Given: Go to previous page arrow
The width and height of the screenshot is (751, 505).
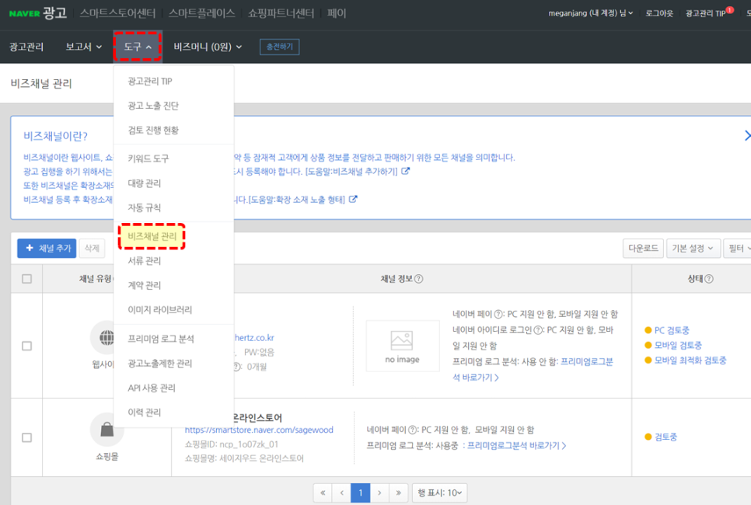Looking at the screenshot, I should 341,493.
